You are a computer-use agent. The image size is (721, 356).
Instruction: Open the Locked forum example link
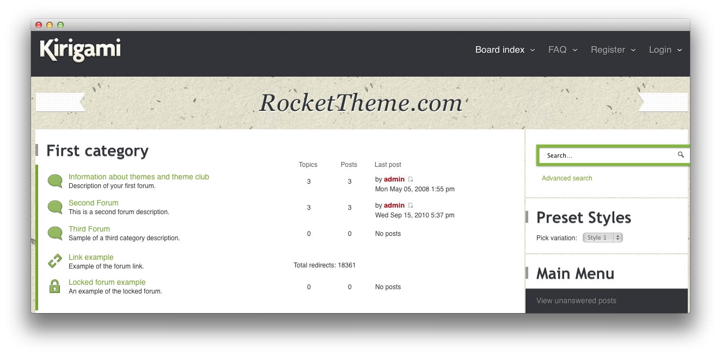tap(107, 282)
